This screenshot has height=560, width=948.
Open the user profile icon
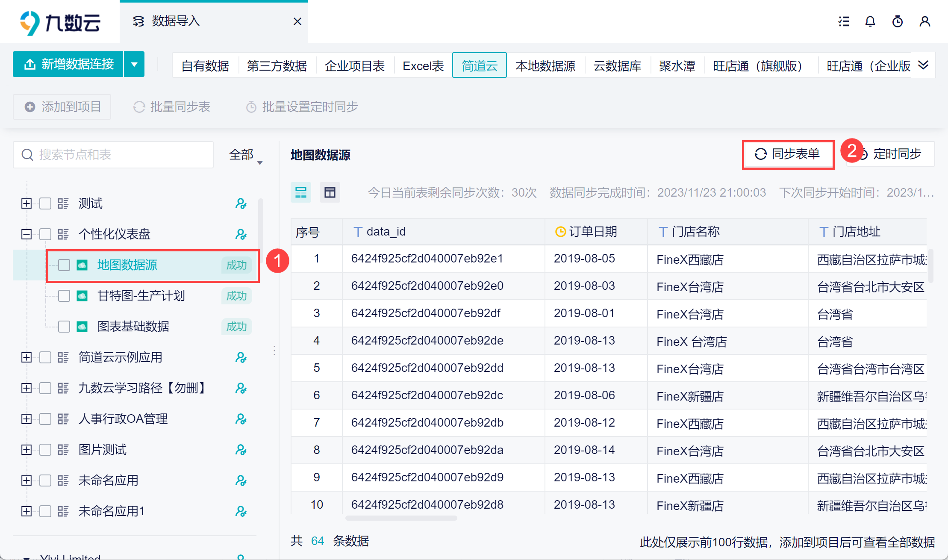click(x=924, y=21)
